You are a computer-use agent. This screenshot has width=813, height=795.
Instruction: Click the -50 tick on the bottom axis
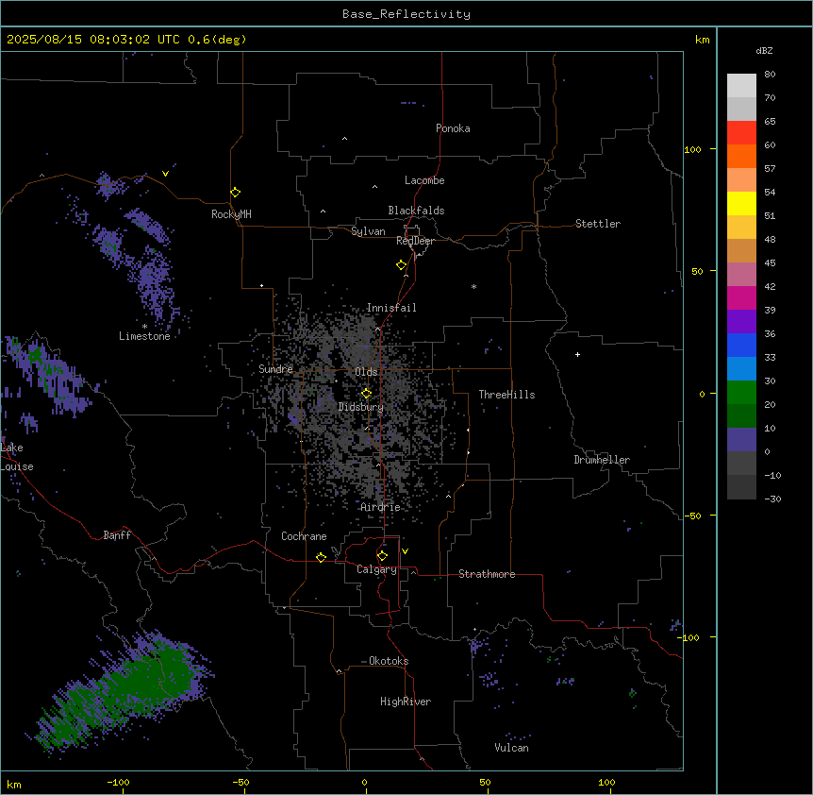241,782
